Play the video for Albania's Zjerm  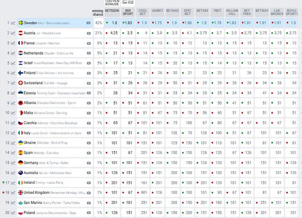pyautogui.click(x=88, y=103)
